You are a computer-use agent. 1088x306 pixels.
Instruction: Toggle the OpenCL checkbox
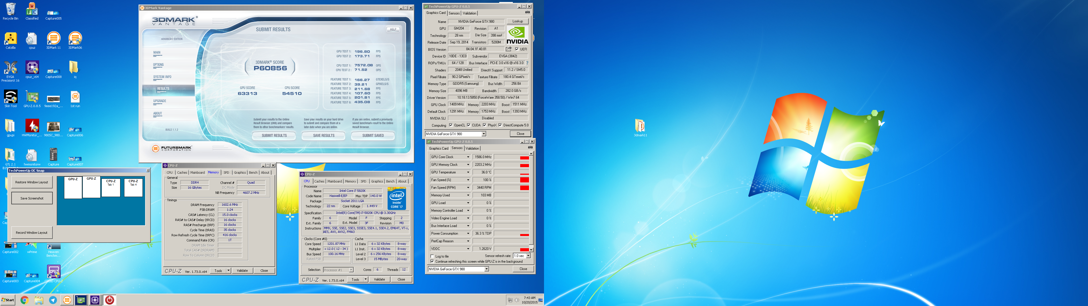[x=451, y=125]
